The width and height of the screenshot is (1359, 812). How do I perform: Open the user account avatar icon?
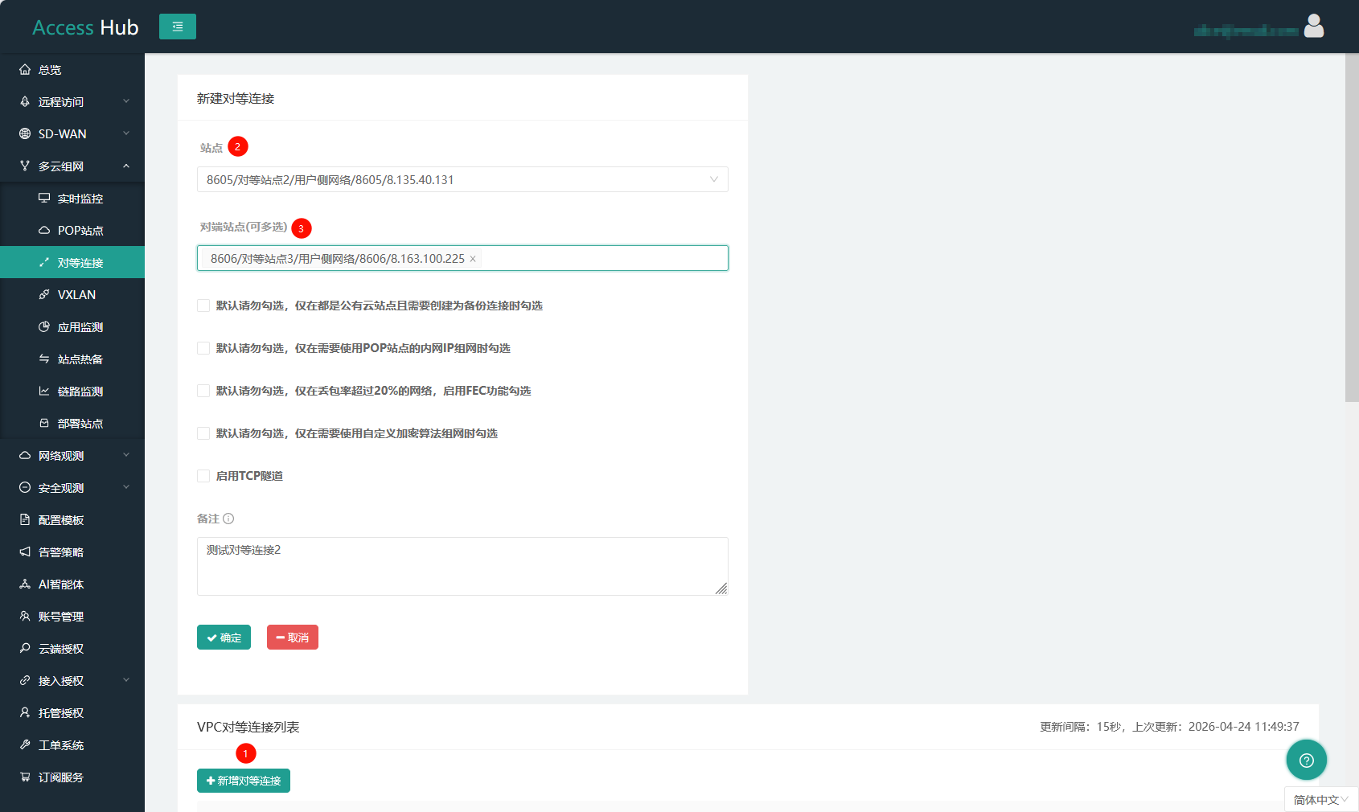[x=1314, y=27]
